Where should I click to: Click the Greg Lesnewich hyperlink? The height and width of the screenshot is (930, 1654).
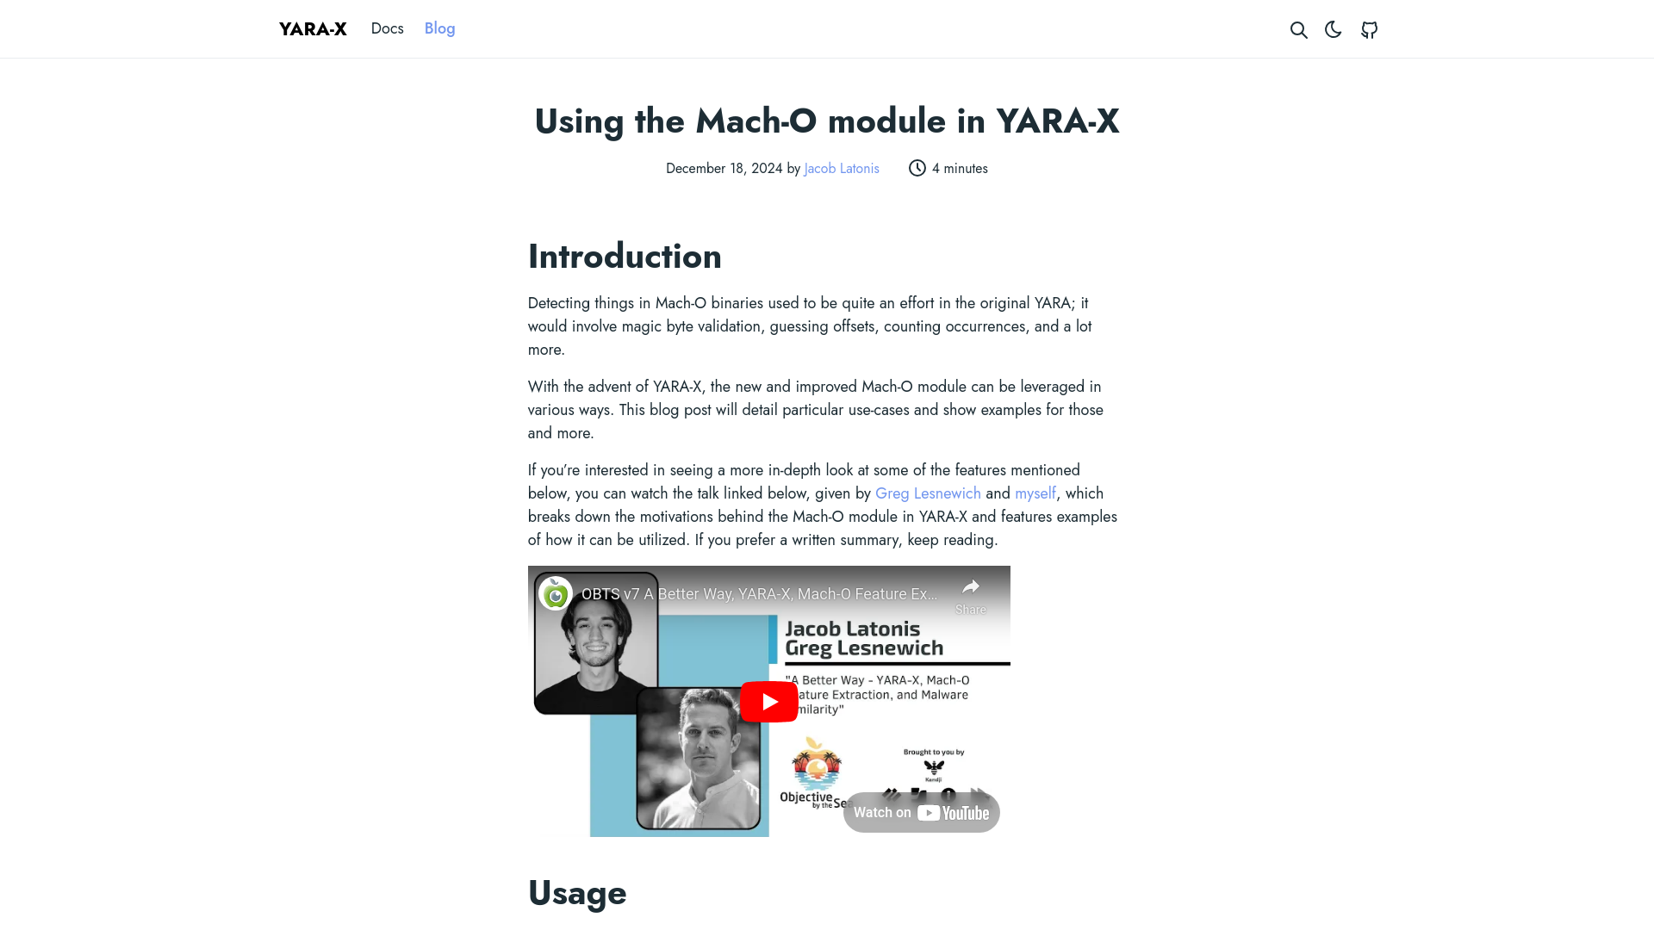tap(928, 493)
